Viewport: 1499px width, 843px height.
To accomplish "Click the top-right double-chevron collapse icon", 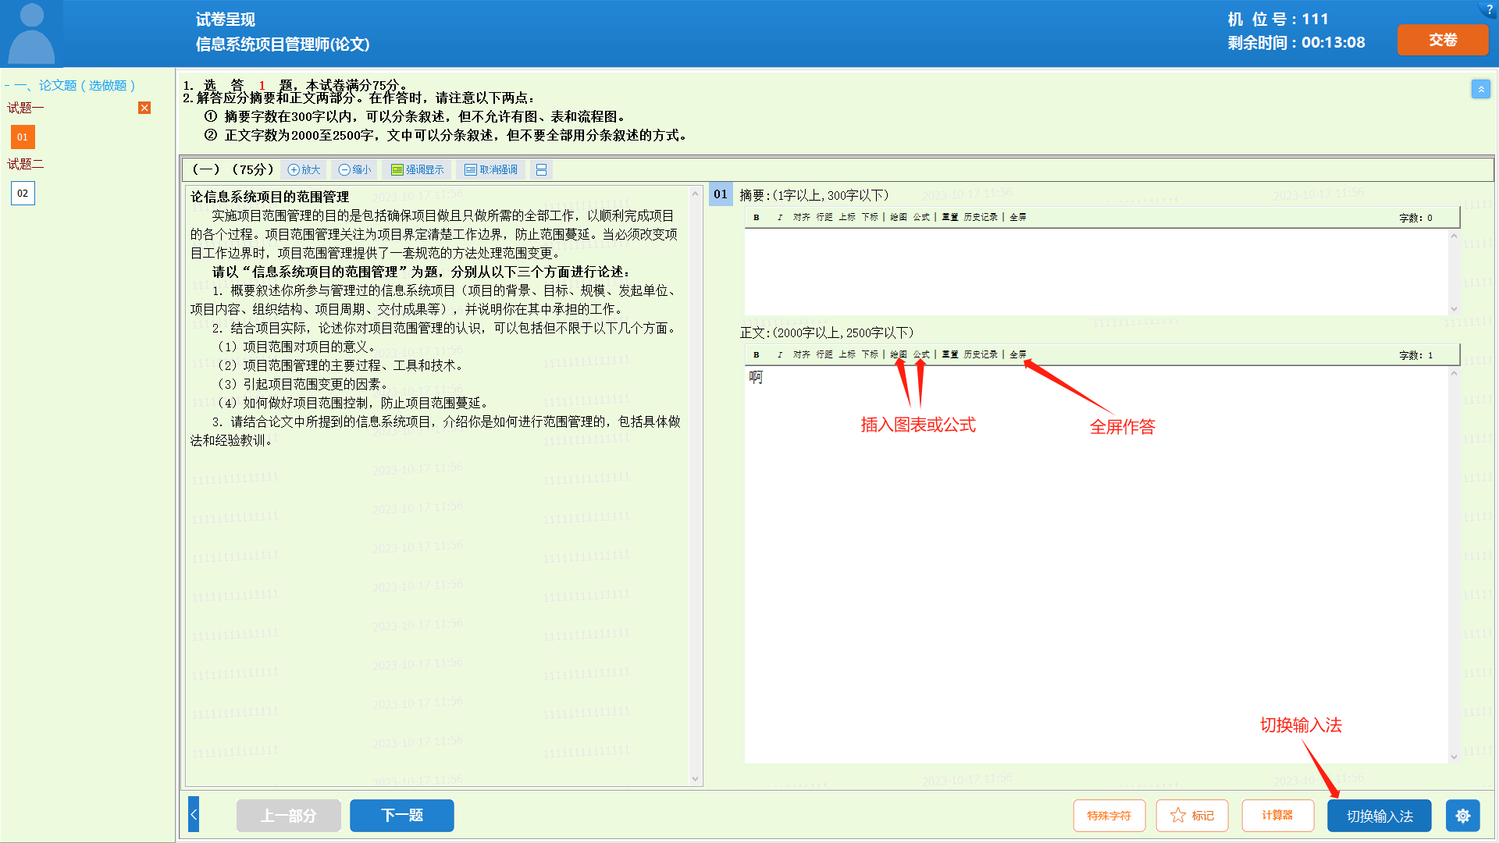I will click(x=1480, y=89).
